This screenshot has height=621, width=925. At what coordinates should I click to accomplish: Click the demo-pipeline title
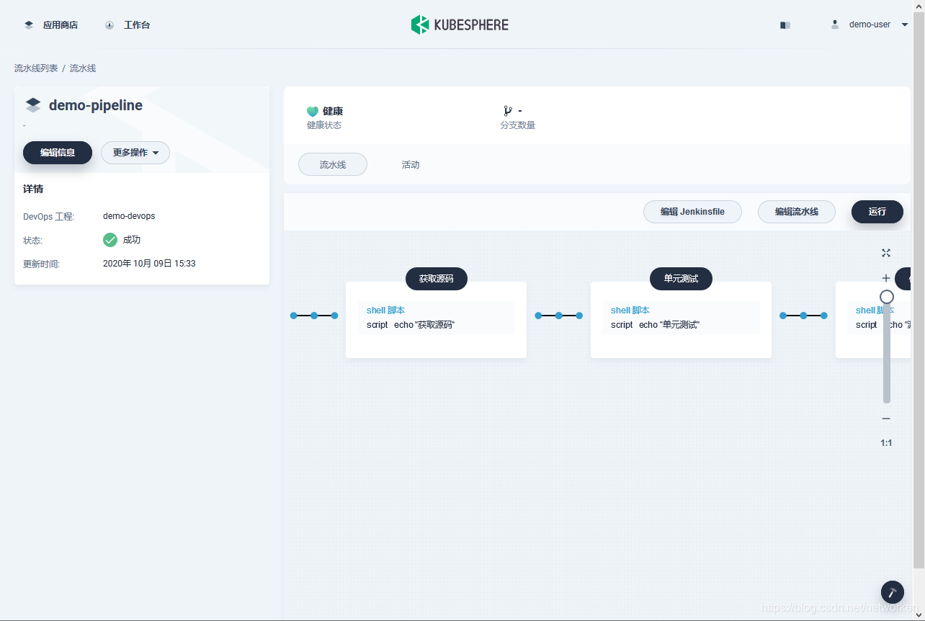click(x=96, y=105)
